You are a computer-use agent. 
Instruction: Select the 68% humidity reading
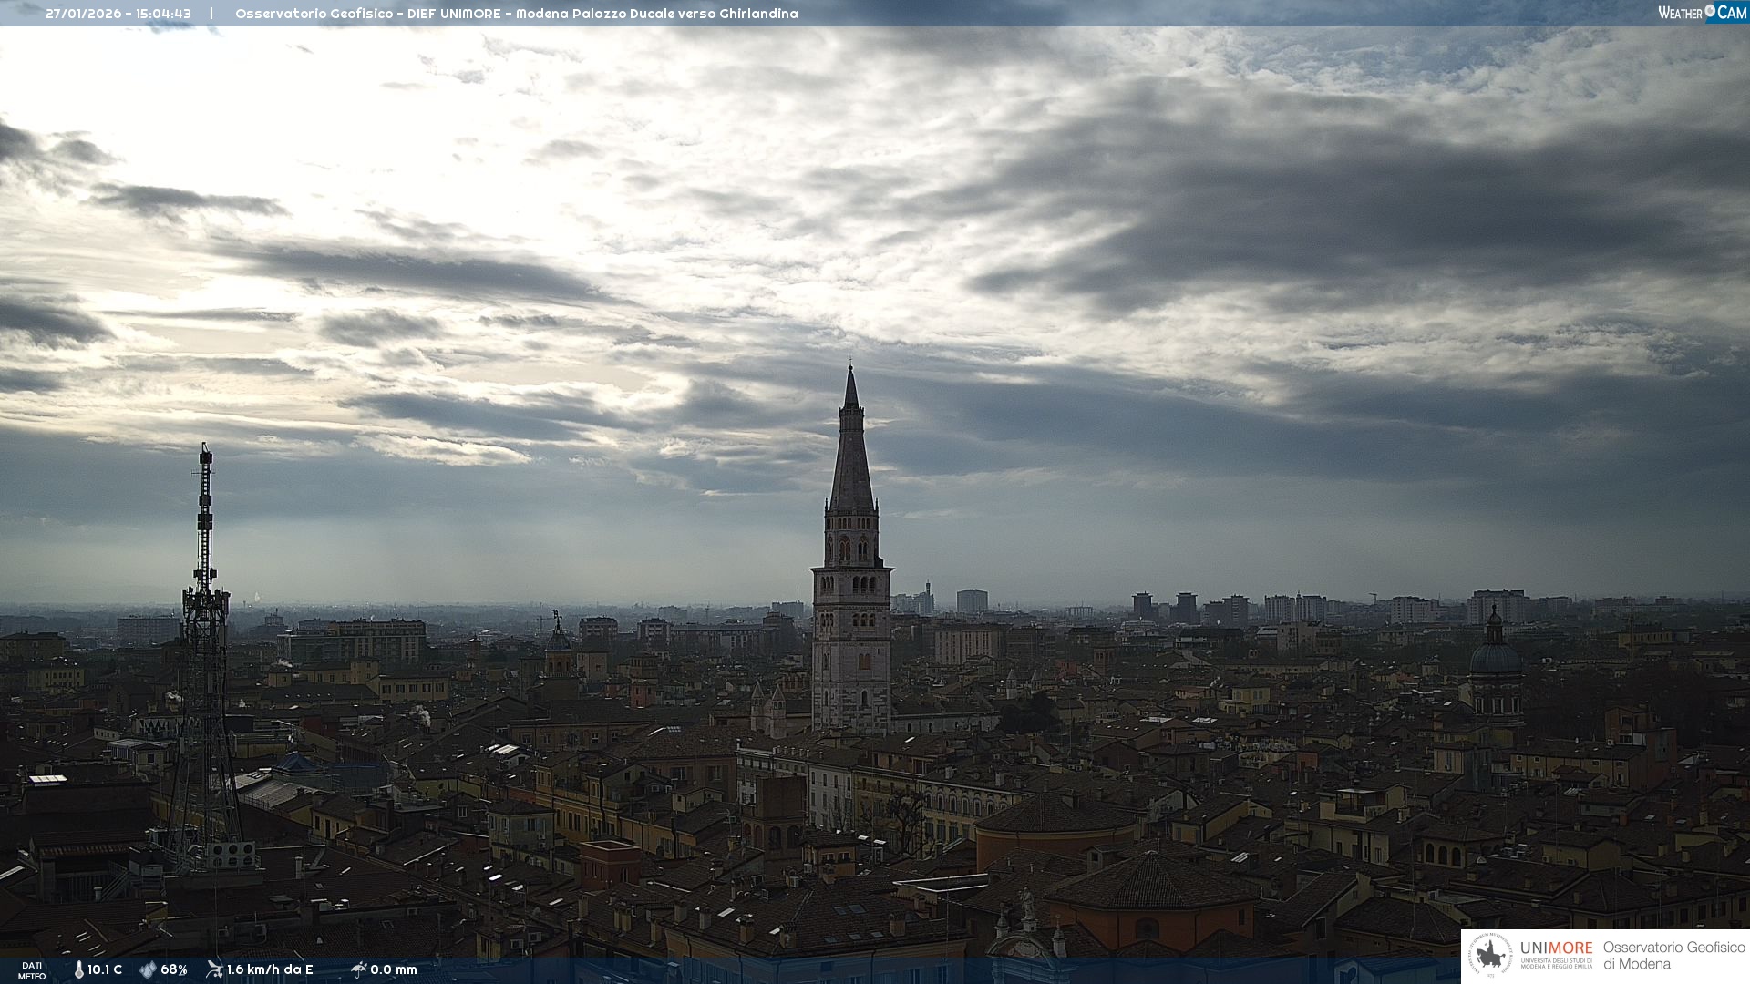[174, 969]
